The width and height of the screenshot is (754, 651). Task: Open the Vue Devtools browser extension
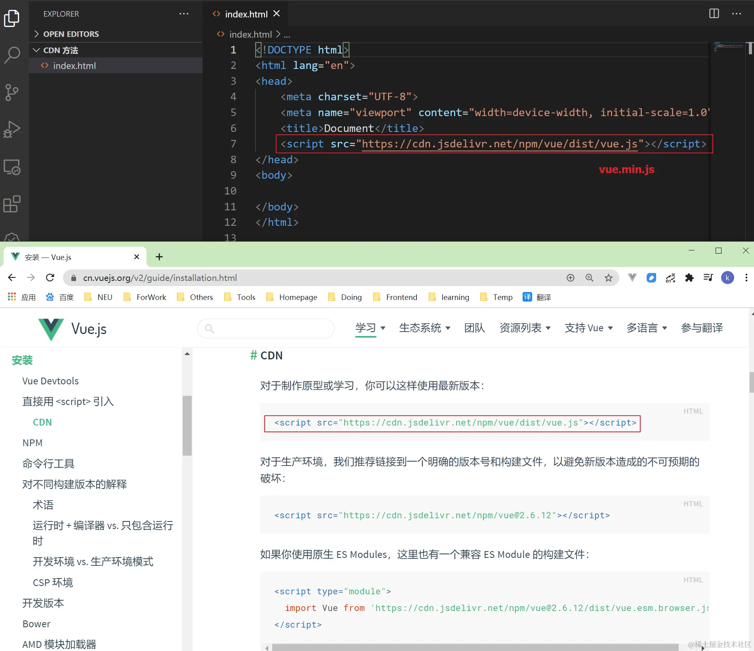pyautogui.click(x=632, y=278)
